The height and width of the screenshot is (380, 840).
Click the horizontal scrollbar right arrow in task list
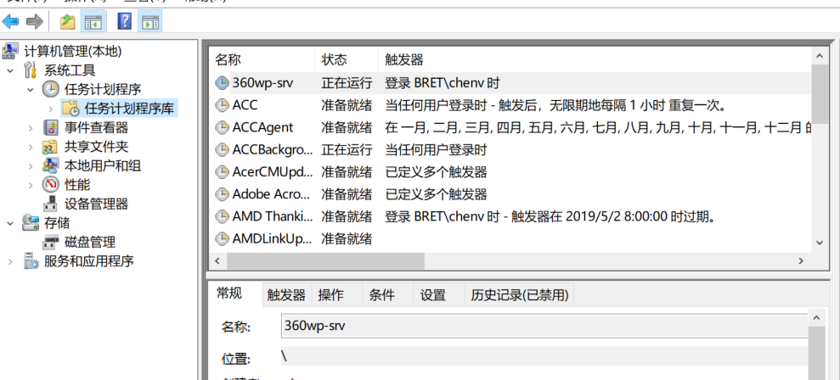pyautogui.click(x=800, y=261)
